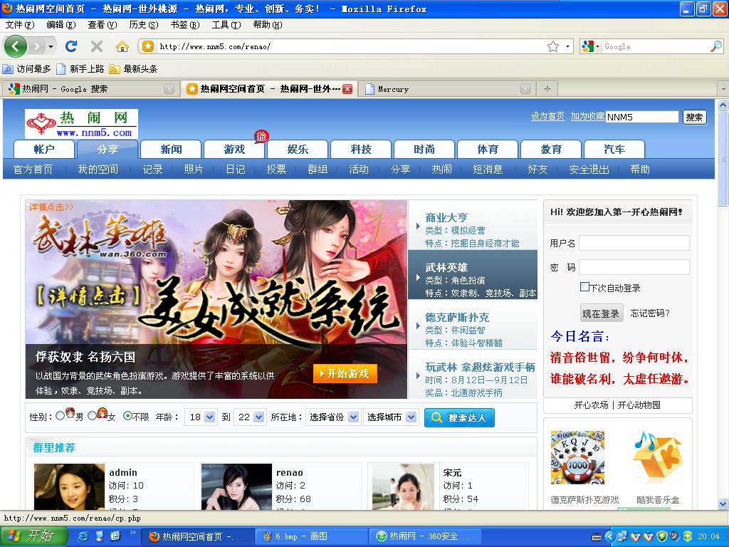Select the 男 gender radio button
729x547 pixels.
point(60,416)
